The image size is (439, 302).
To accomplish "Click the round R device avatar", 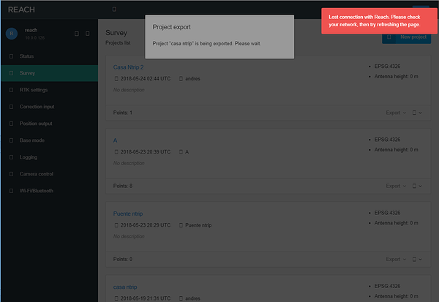I will click(x=12, y=34).
